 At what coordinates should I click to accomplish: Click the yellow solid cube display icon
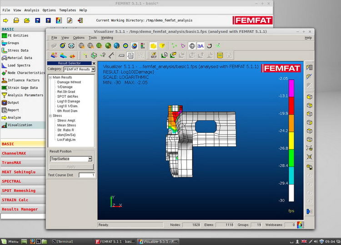click(153, 46)
